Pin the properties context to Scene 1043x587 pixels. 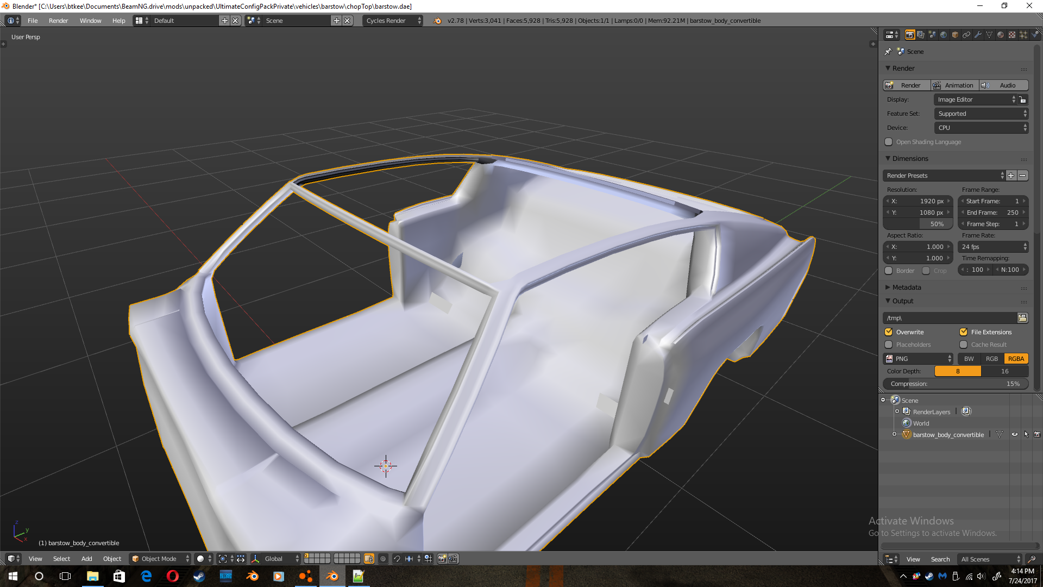tap(888, 52)
